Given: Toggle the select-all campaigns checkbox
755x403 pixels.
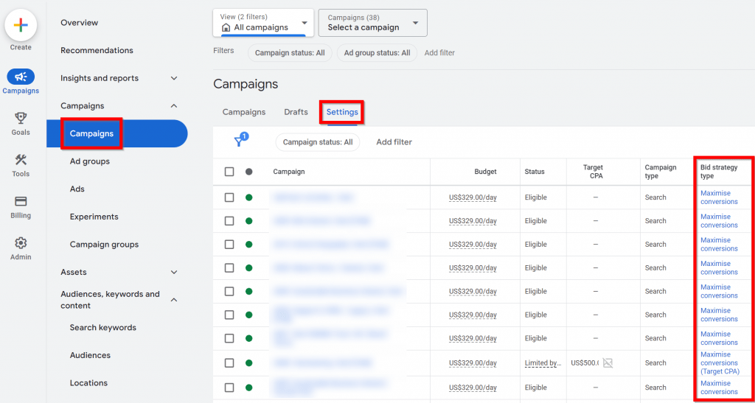Looking at the screenshot, I should point(229,172).
